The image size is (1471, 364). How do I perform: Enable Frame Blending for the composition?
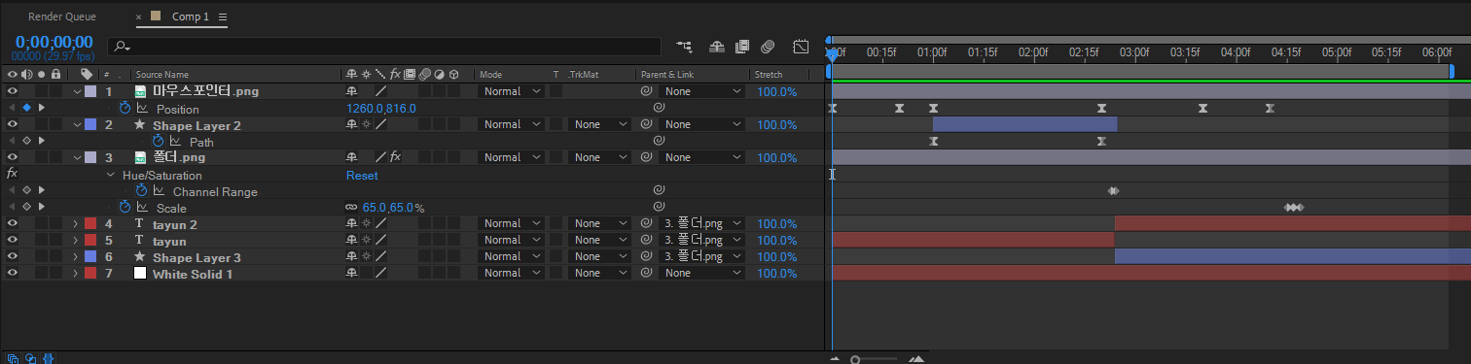point(742,46)
